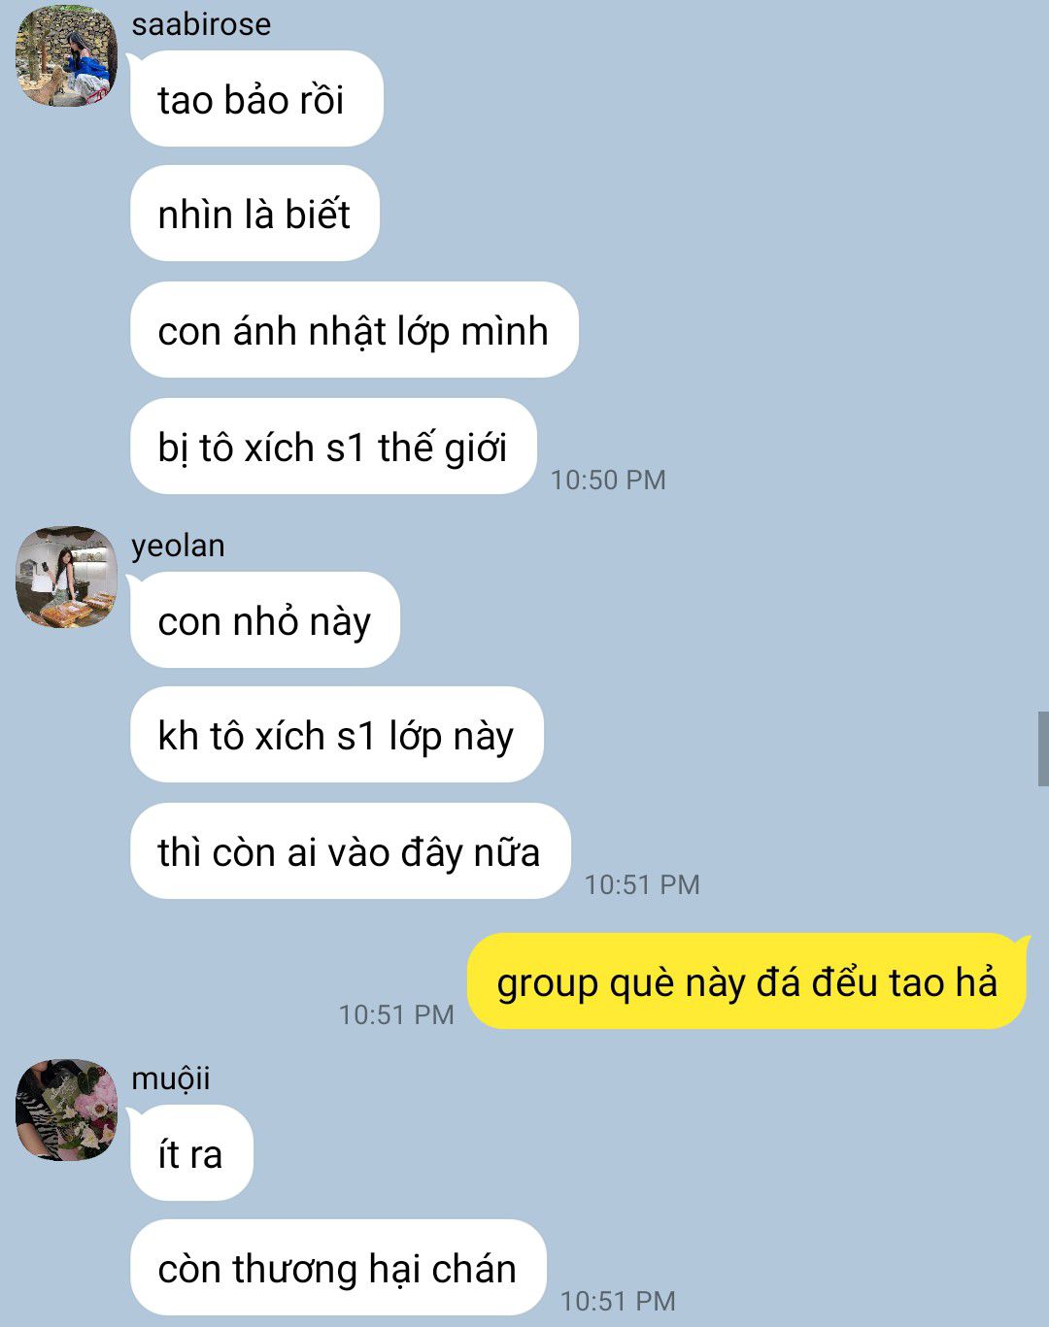
Task: Open muộii's flower avatar
Action: pos(66,1110)
